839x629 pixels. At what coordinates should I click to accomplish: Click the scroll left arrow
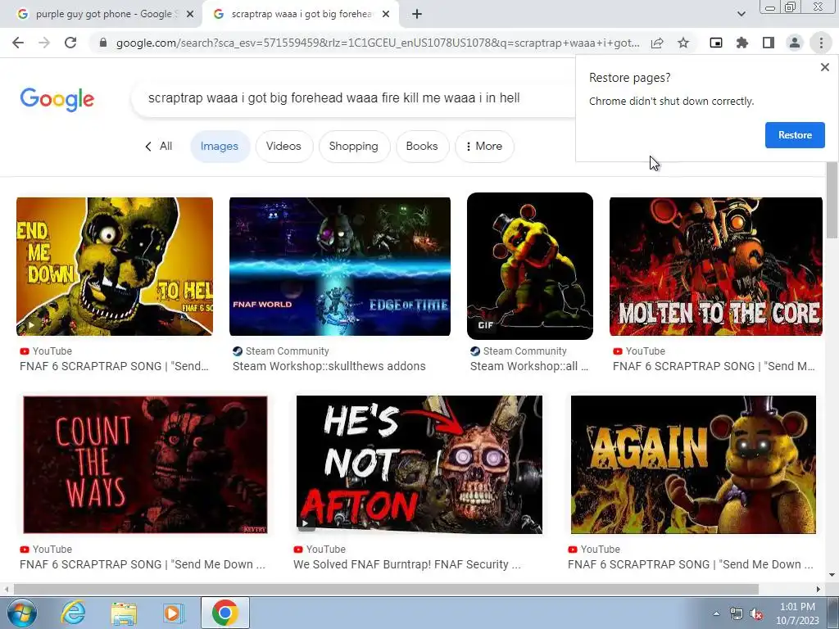[x=7, y=589]
